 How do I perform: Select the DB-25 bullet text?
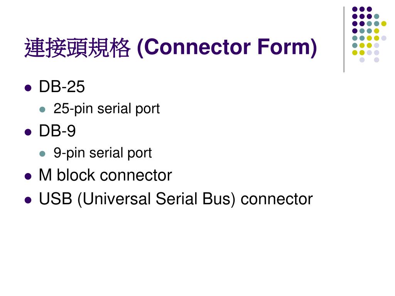pos(62,87)
